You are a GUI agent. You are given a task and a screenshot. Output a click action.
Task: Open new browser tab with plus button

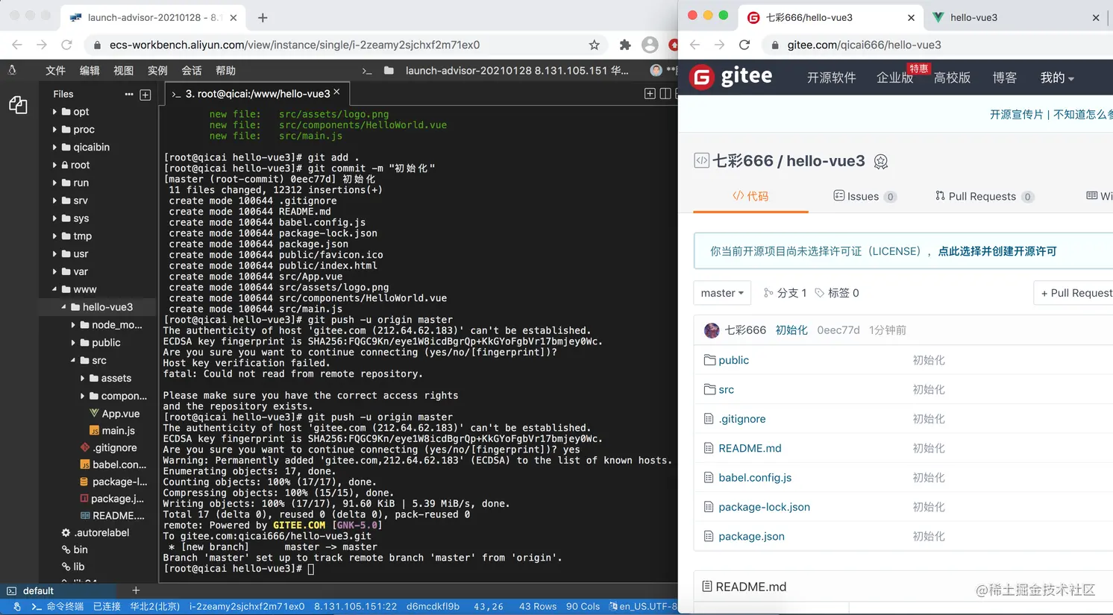click(263, 17)
